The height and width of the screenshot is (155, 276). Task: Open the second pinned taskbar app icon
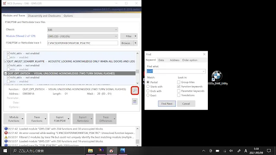pos(101,150)
